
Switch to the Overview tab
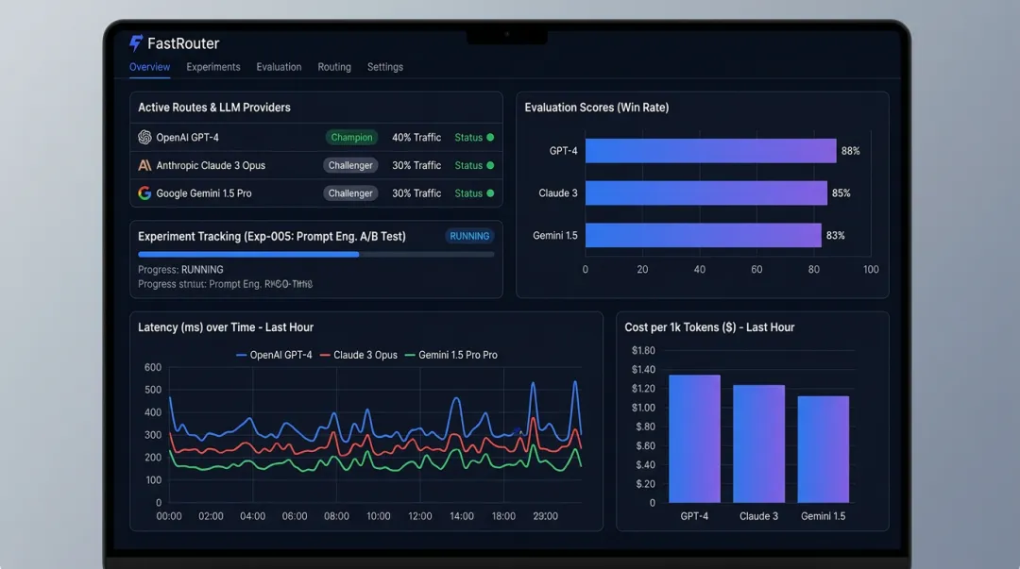click(x=149, y=67)
